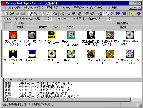Open the アクセス(A) menu
The height and width of the screenshot is (108, 143).
pos(53,8)
